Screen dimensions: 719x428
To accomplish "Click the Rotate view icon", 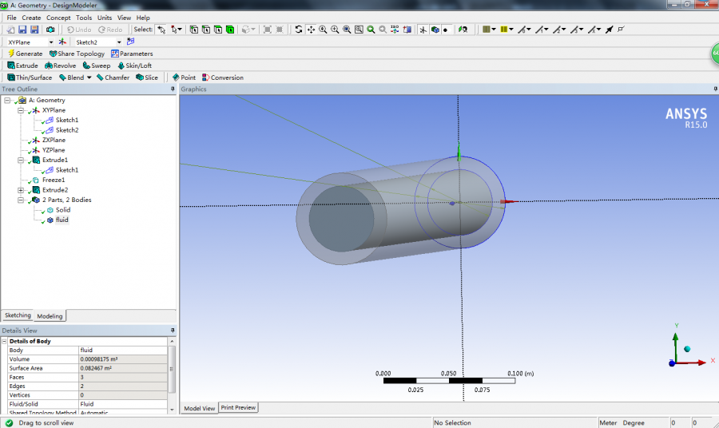I will 299,30.
